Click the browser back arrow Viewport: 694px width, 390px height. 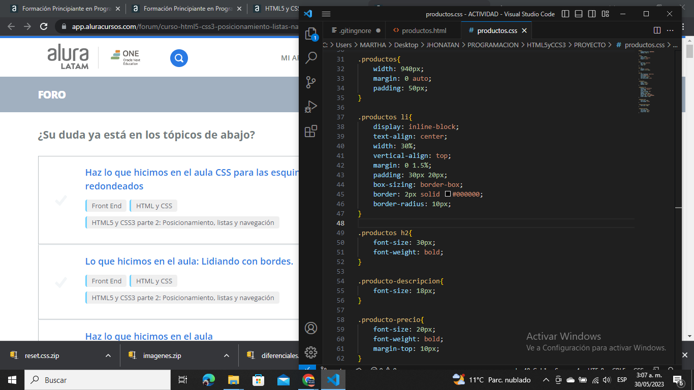[11, 26]
